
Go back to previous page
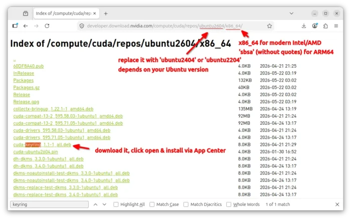26,26
